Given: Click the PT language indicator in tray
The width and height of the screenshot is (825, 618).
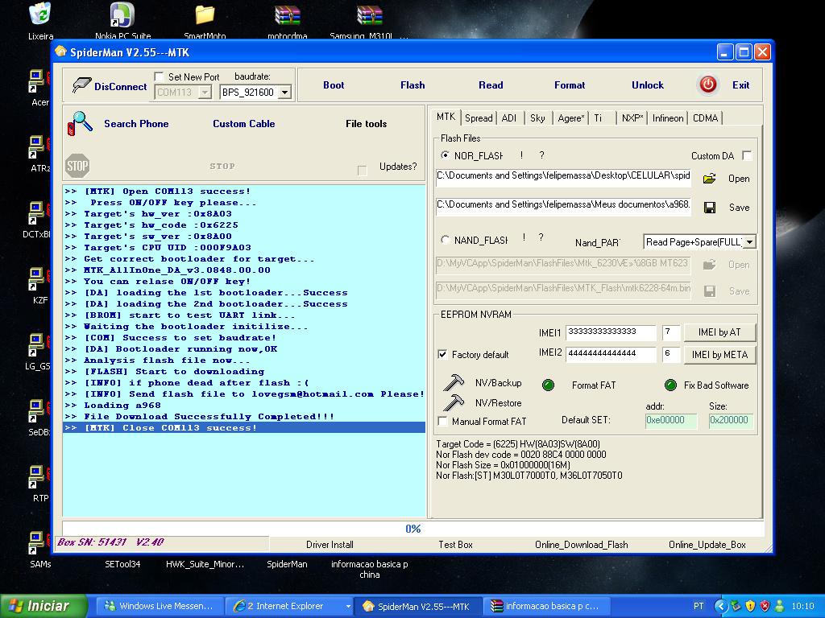Looking at the screenshot, I should pos(699,606).
